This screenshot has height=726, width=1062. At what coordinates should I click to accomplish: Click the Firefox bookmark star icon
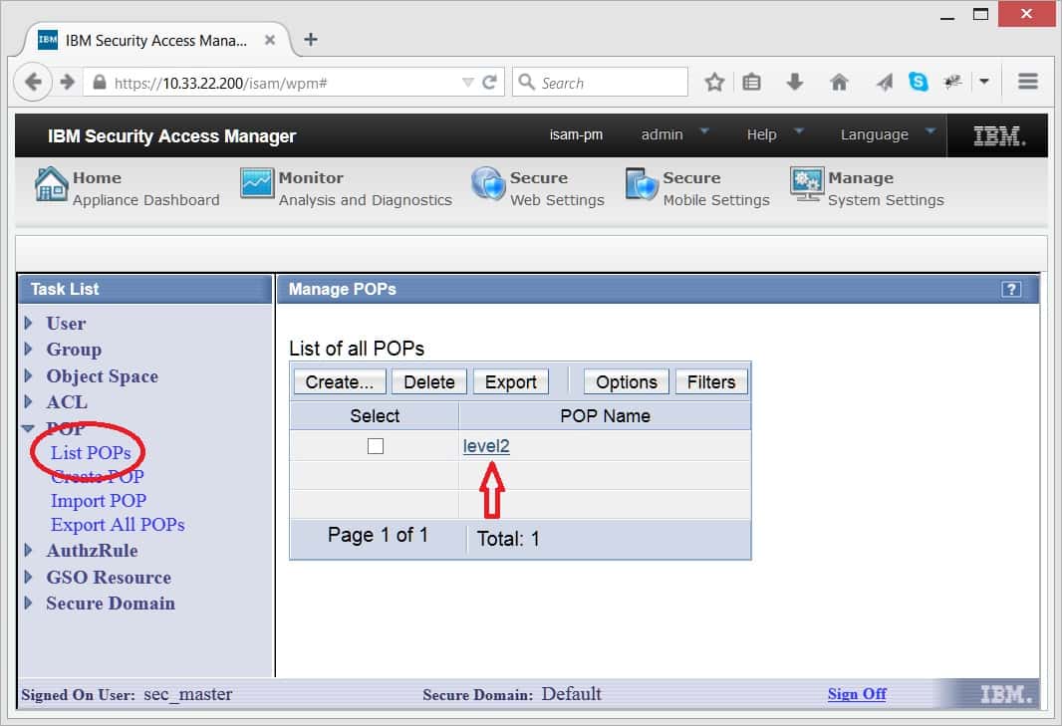point(714,83)
